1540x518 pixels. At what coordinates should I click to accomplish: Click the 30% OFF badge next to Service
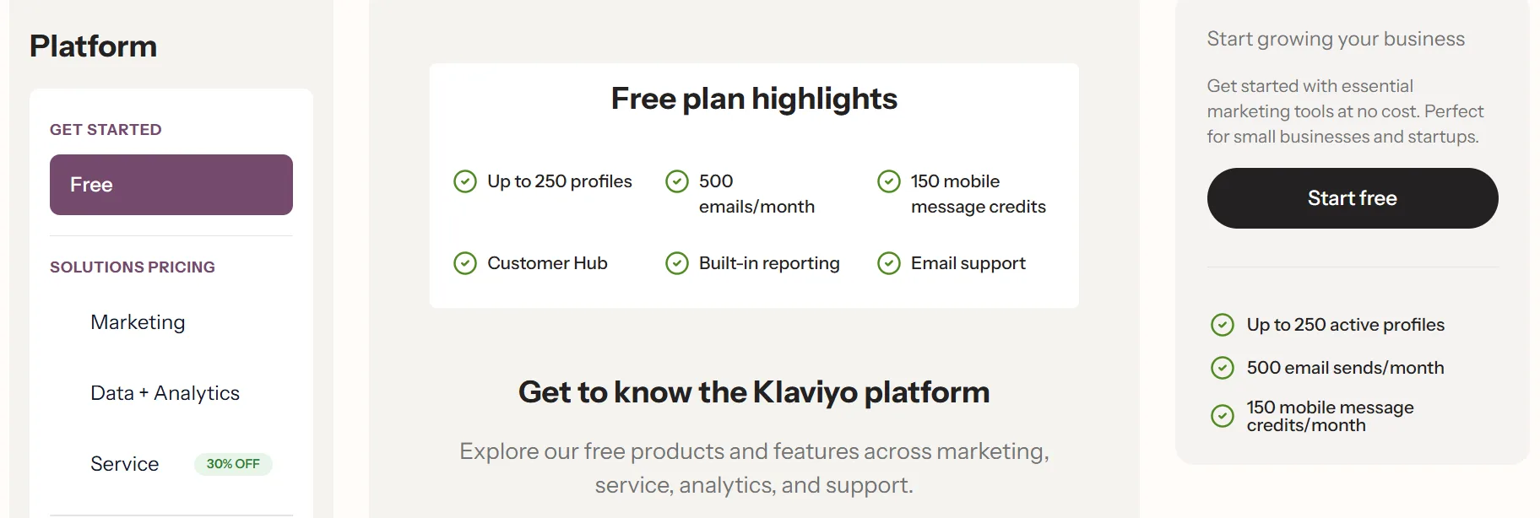pos(233,463)
